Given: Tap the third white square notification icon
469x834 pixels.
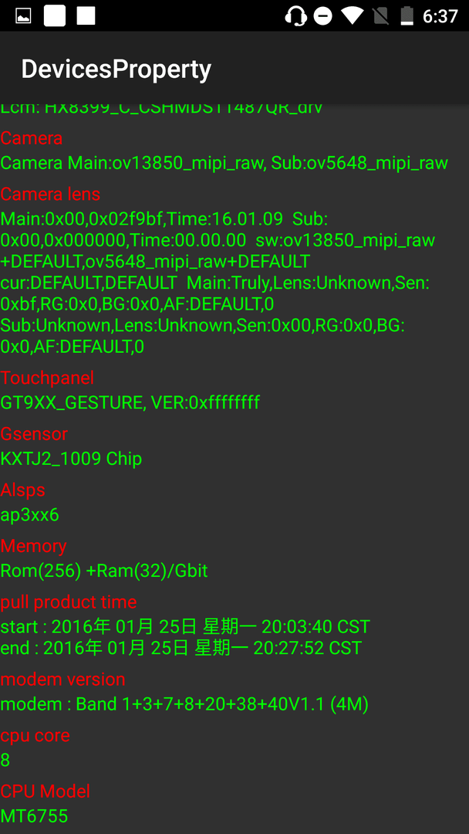Looking at the screenshot, I should click(x=86, y=16).
